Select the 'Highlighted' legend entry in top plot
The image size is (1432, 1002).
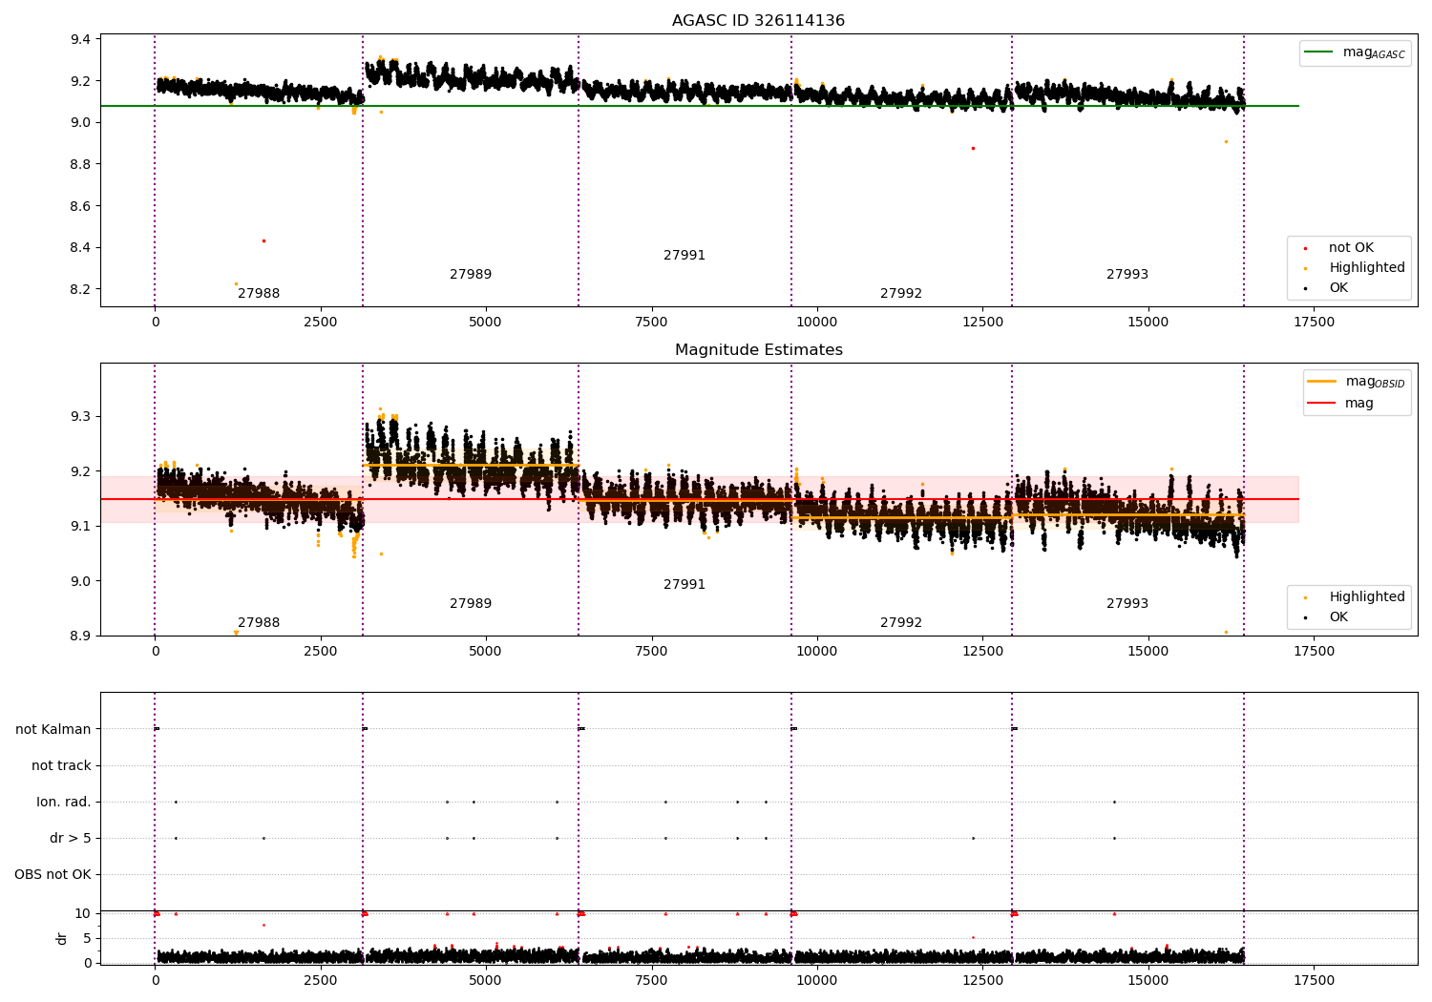pos(1366,268)
